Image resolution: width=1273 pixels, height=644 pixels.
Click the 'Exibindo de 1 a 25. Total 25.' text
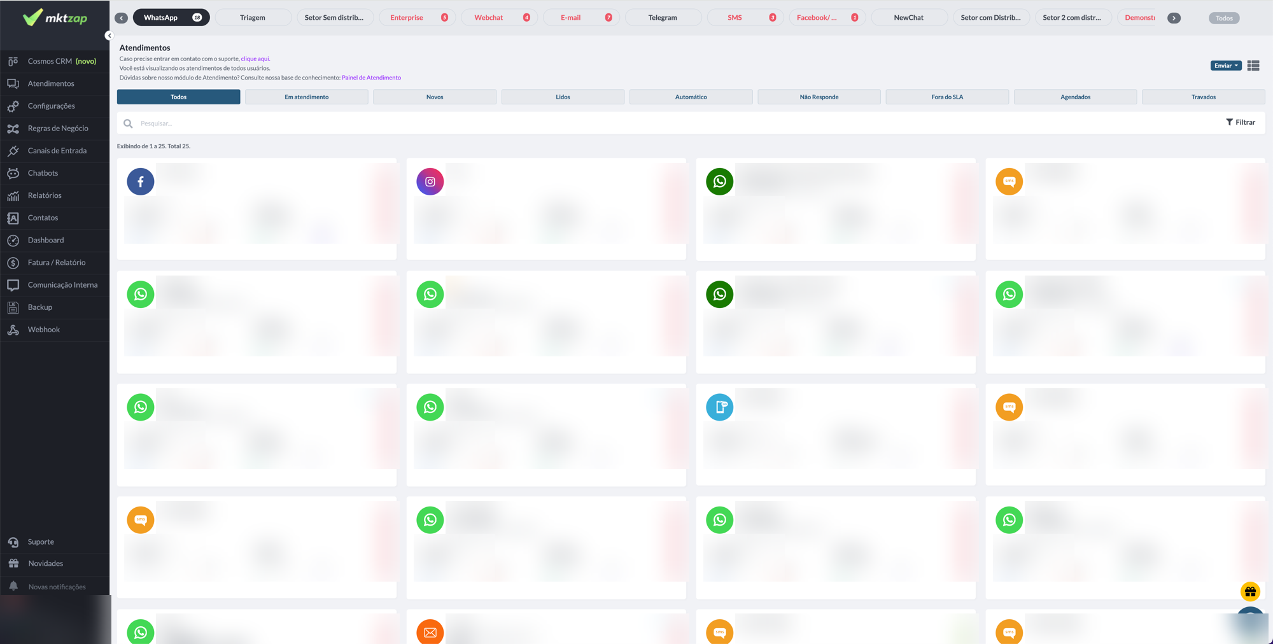(153, 146)
